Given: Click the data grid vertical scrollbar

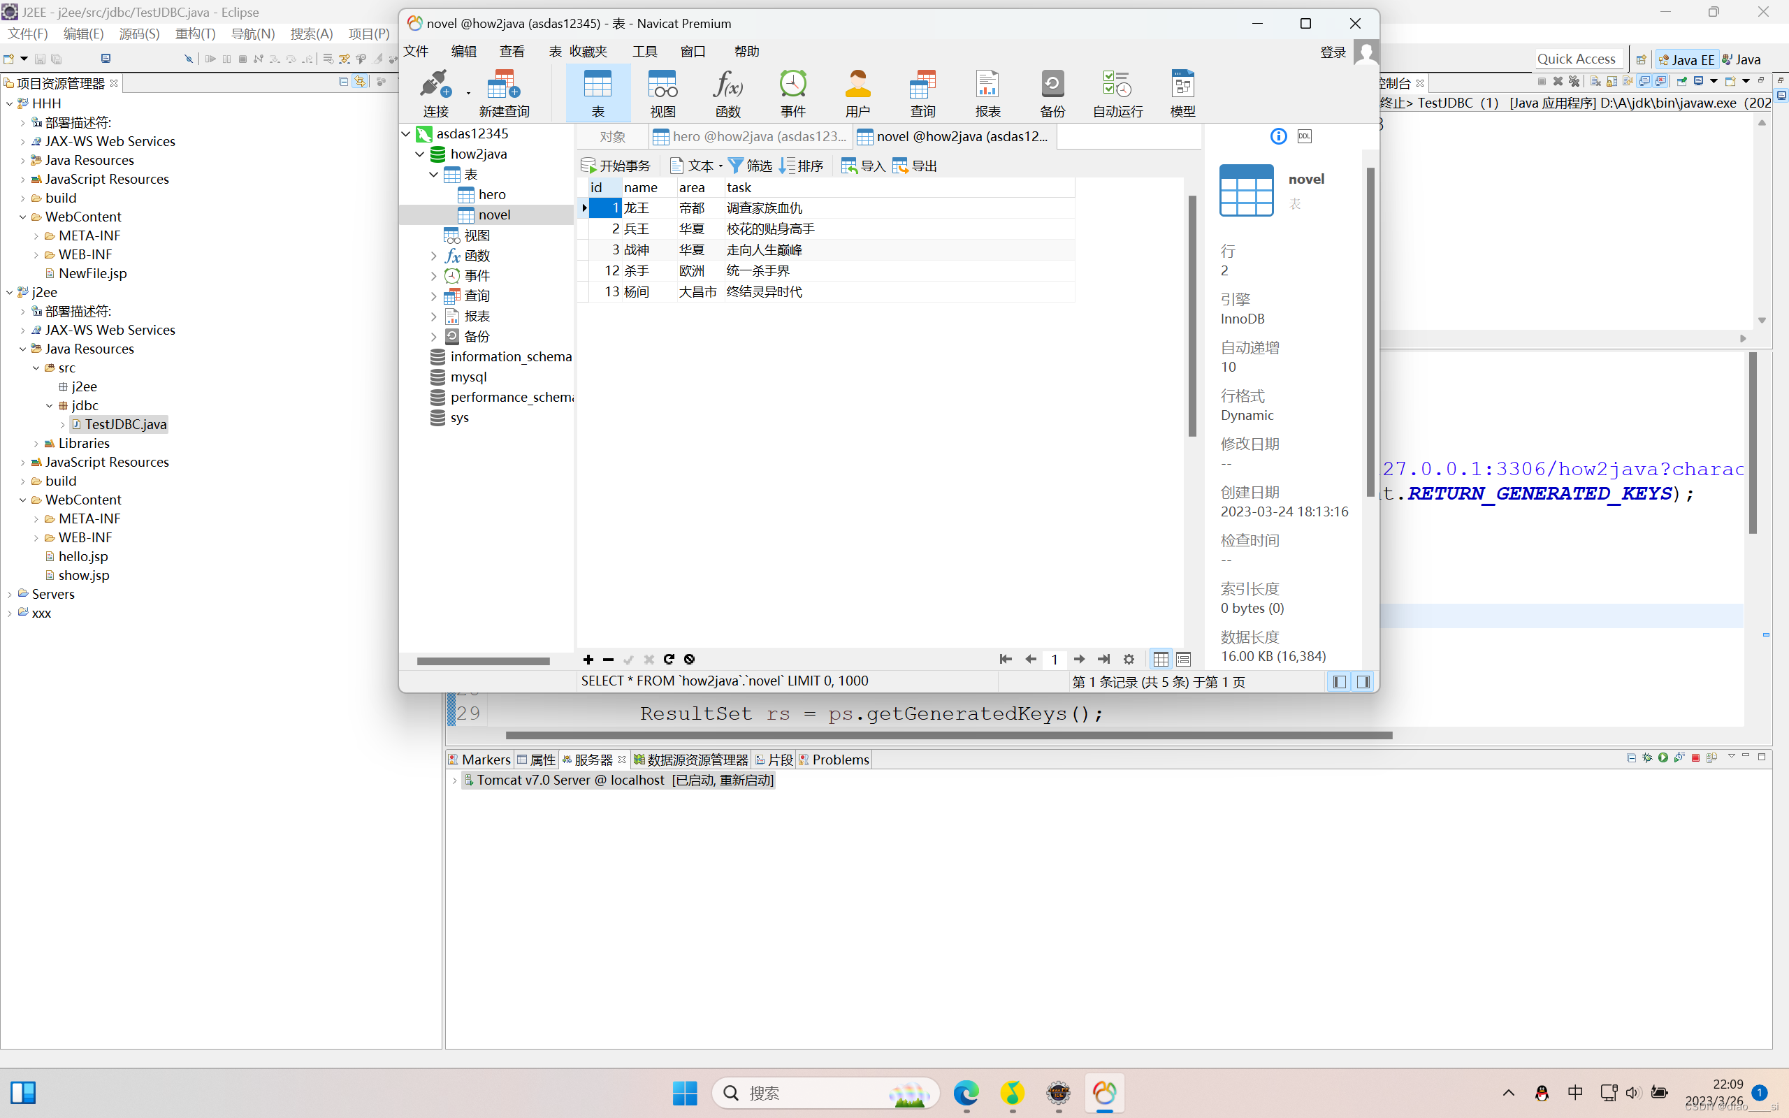Looking at the screenshot, I should tap(1192, 316).
